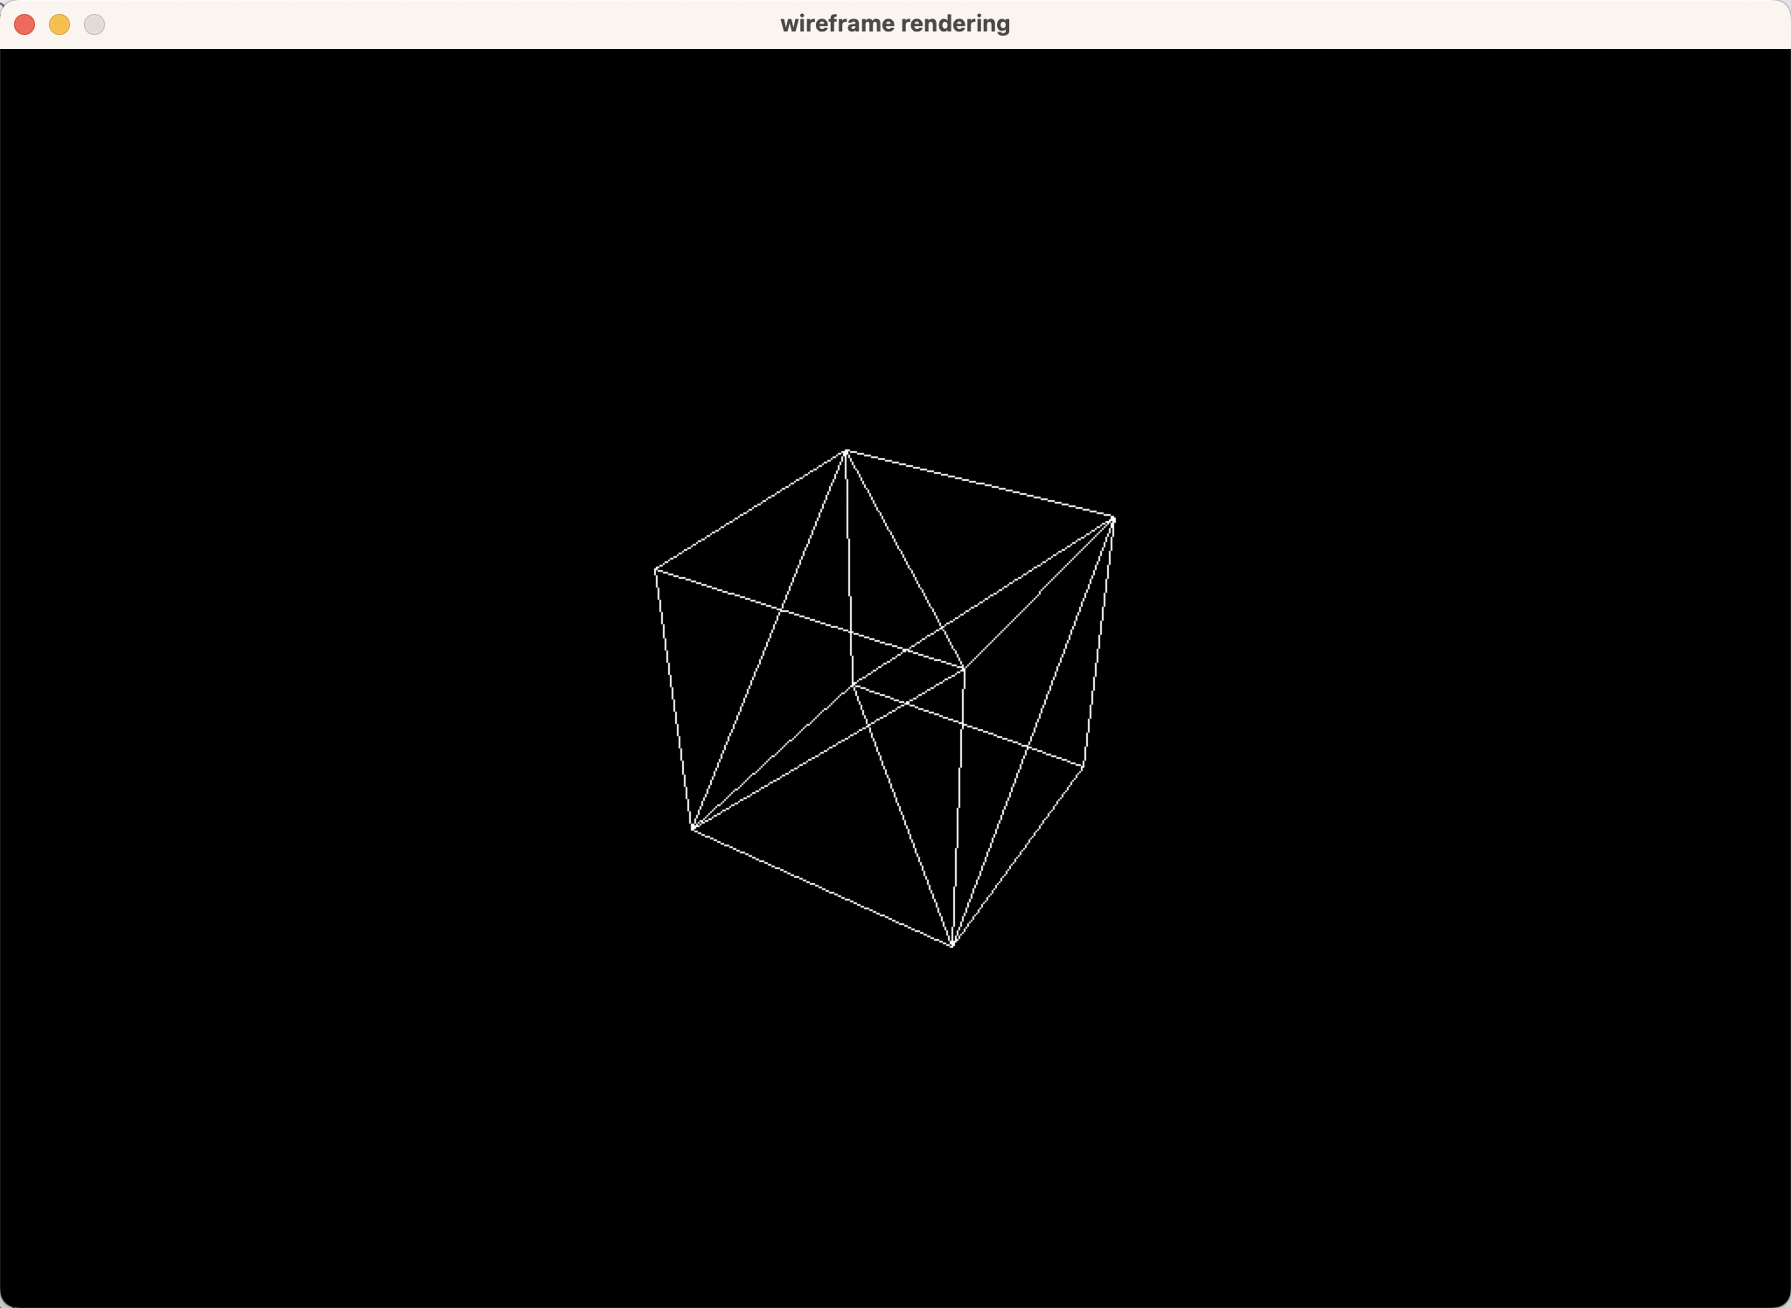Click the cube's right outer silhouette edge
The height and width of the screenshot is (1308, 1791).
click(x=1098, y=643)
